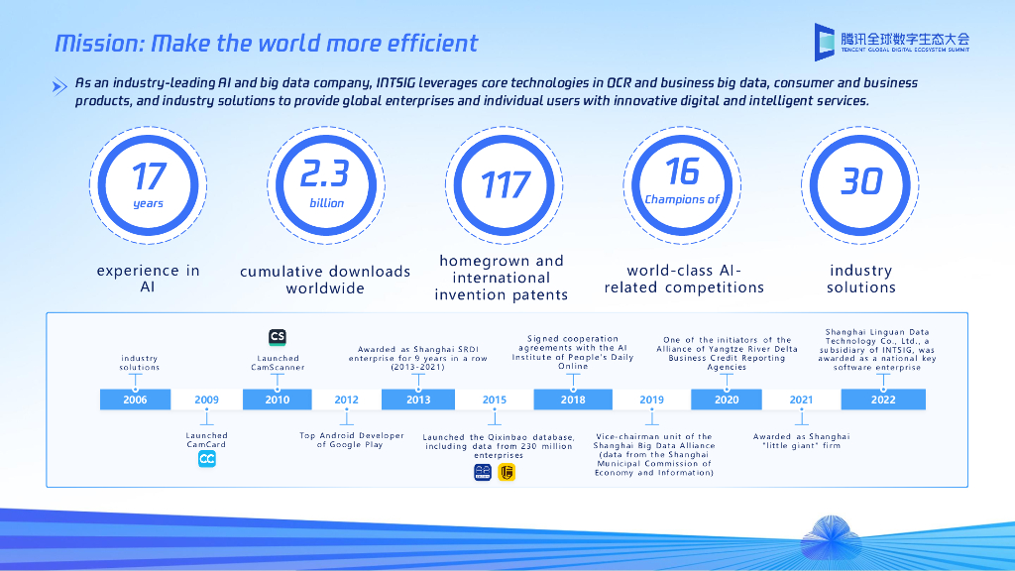Select the 2010 timeline marker
Viewport: 1015px width, 571px height.
278,400
